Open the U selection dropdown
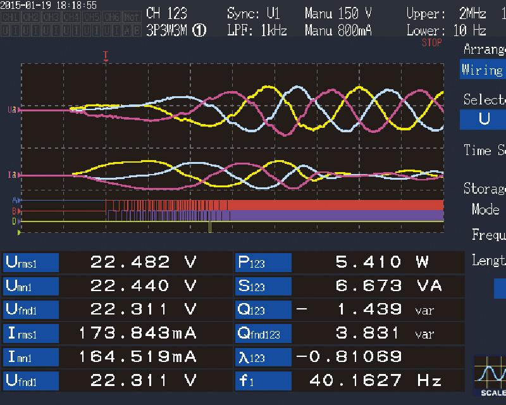 pos(483,120)
